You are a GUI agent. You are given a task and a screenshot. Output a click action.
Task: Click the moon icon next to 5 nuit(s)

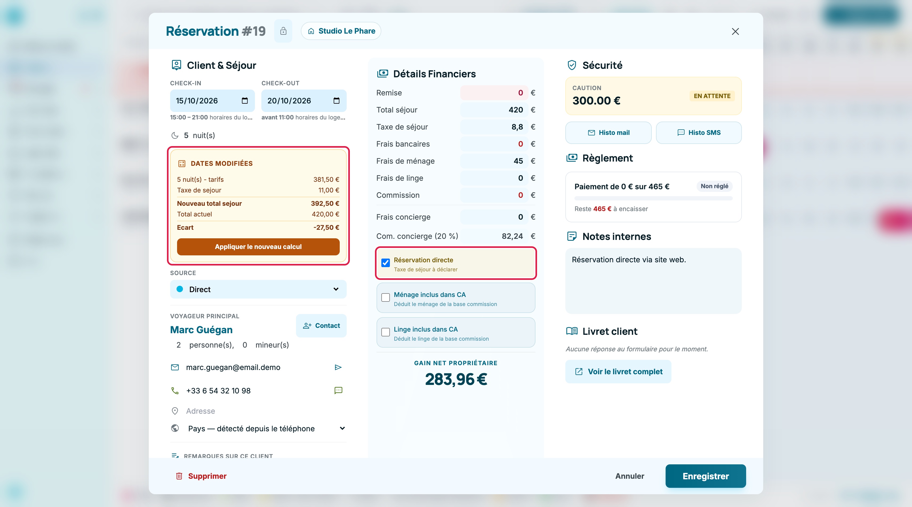pyautogui.click(x=175, y=135)
